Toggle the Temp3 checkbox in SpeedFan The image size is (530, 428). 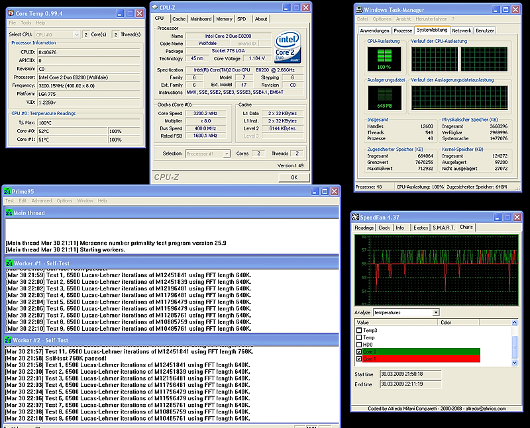pos(359,330)
